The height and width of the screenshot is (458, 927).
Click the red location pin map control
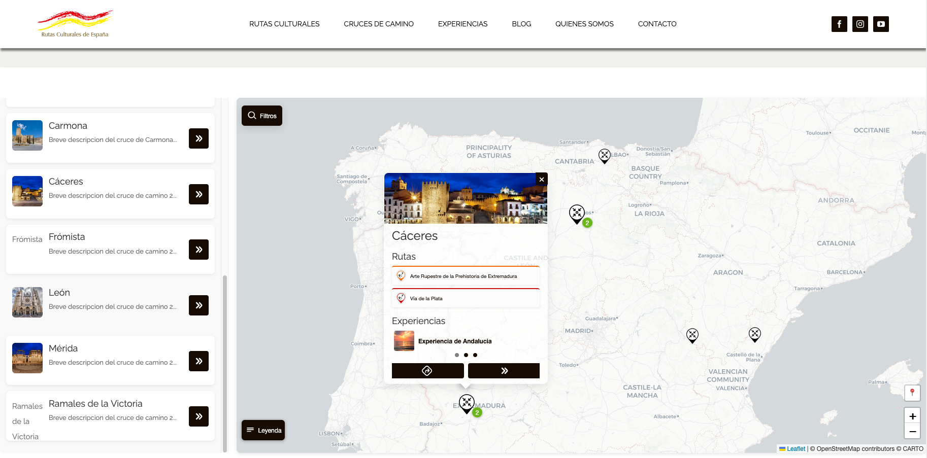pos(912,393)
